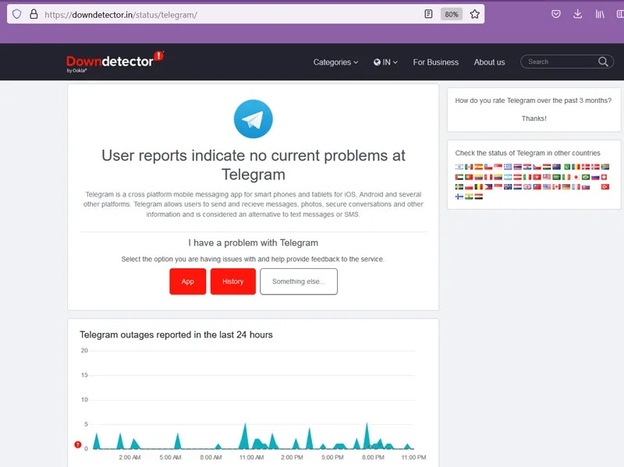Select the Spain flag

(x=479, y=167)
